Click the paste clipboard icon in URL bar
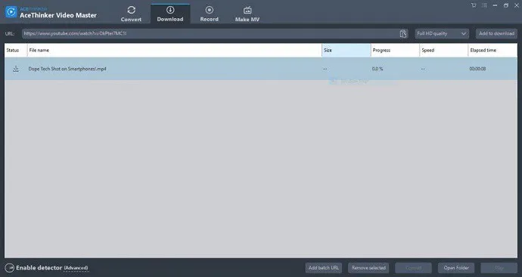The width and height of the screenshot is (522, 277). 403,33
